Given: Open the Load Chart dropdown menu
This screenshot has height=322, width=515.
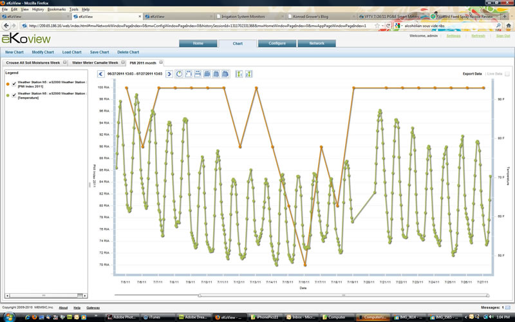Looking at the screenshot, I should pyautogui.click(x=71, y=52).
